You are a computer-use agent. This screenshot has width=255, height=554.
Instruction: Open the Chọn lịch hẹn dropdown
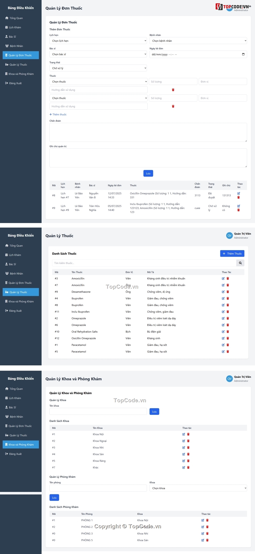[x=98, y=41]
